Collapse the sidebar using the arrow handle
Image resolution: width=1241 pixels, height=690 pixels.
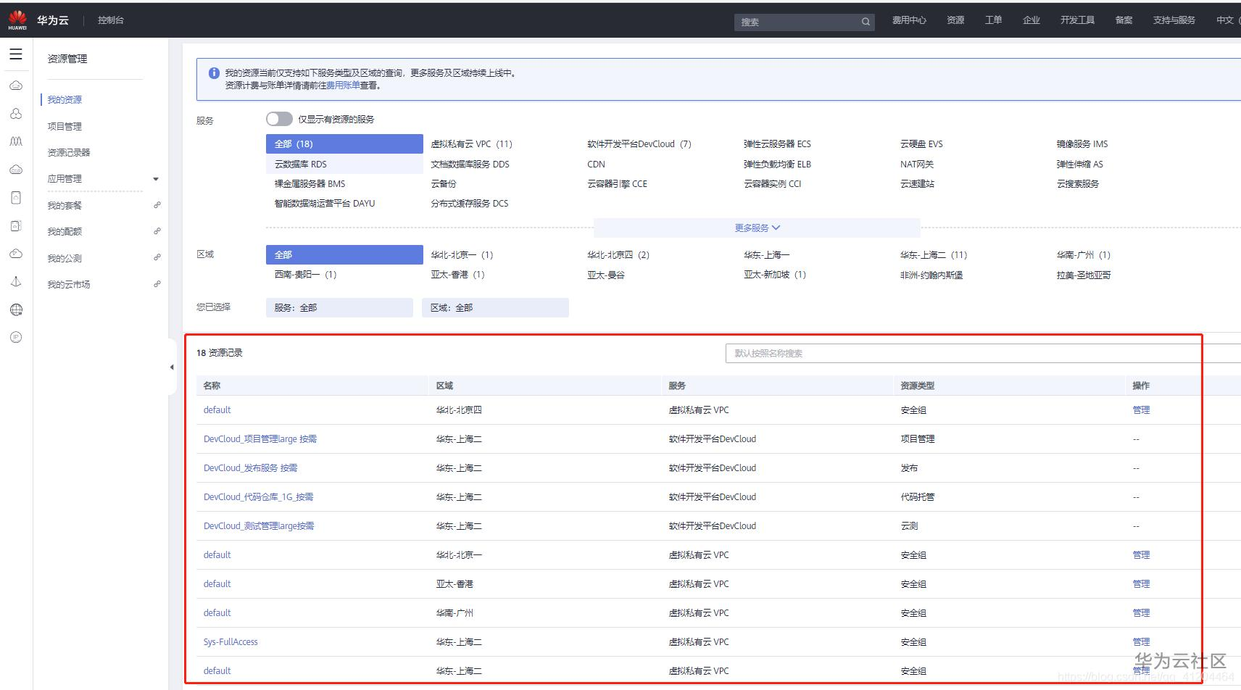click(x=172, y=367)
